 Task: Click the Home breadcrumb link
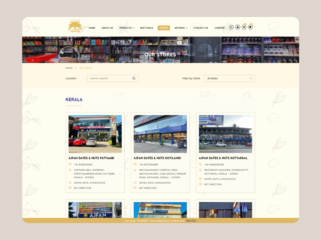tap(69, 68)
